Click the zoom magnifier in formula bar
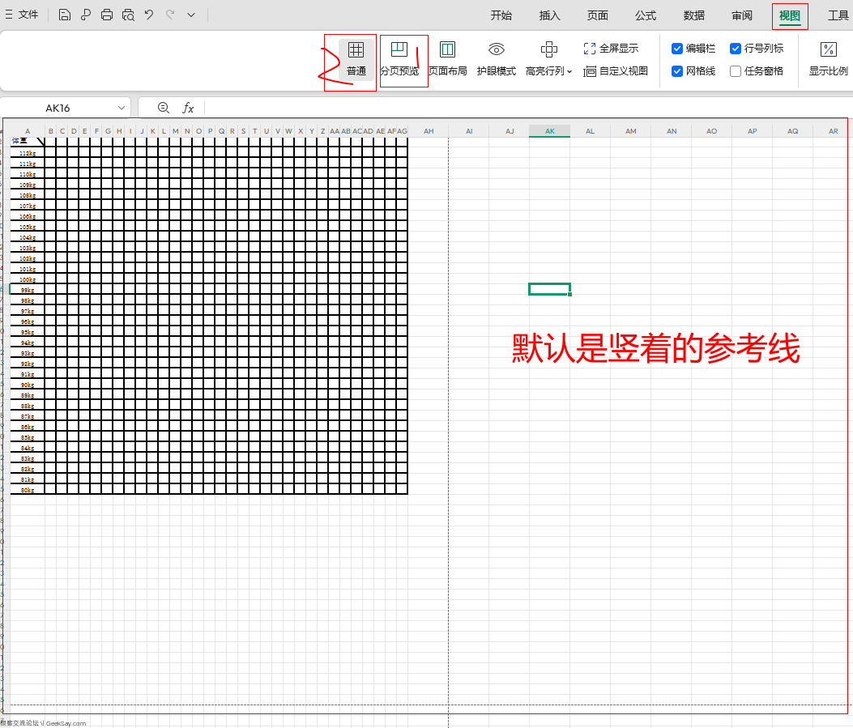 click(x=163, y=108)
